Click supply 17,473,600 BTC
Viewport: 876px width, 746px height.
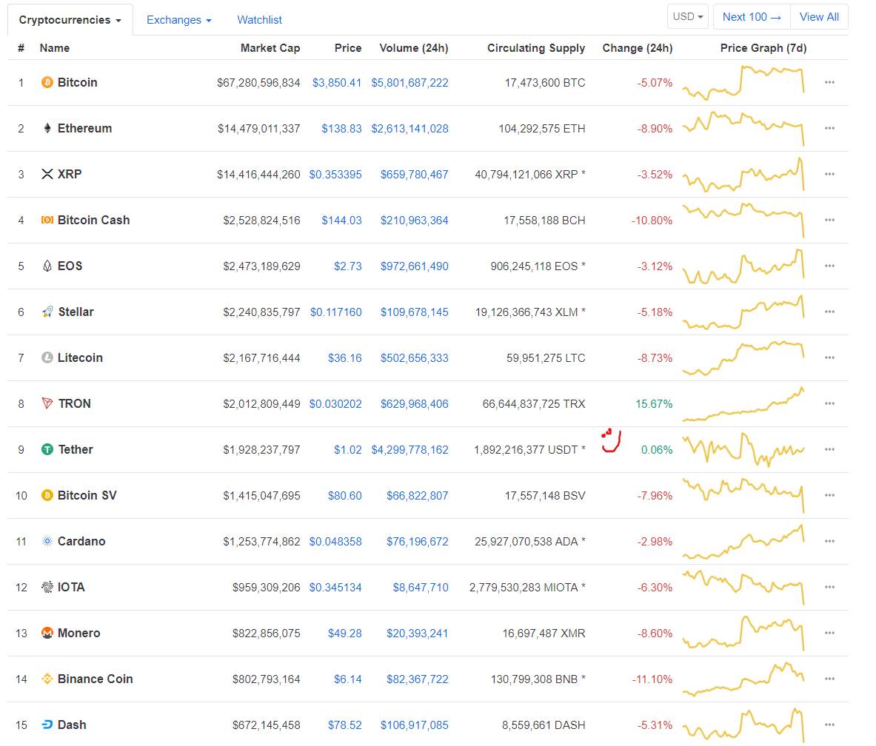coord(545,83)
